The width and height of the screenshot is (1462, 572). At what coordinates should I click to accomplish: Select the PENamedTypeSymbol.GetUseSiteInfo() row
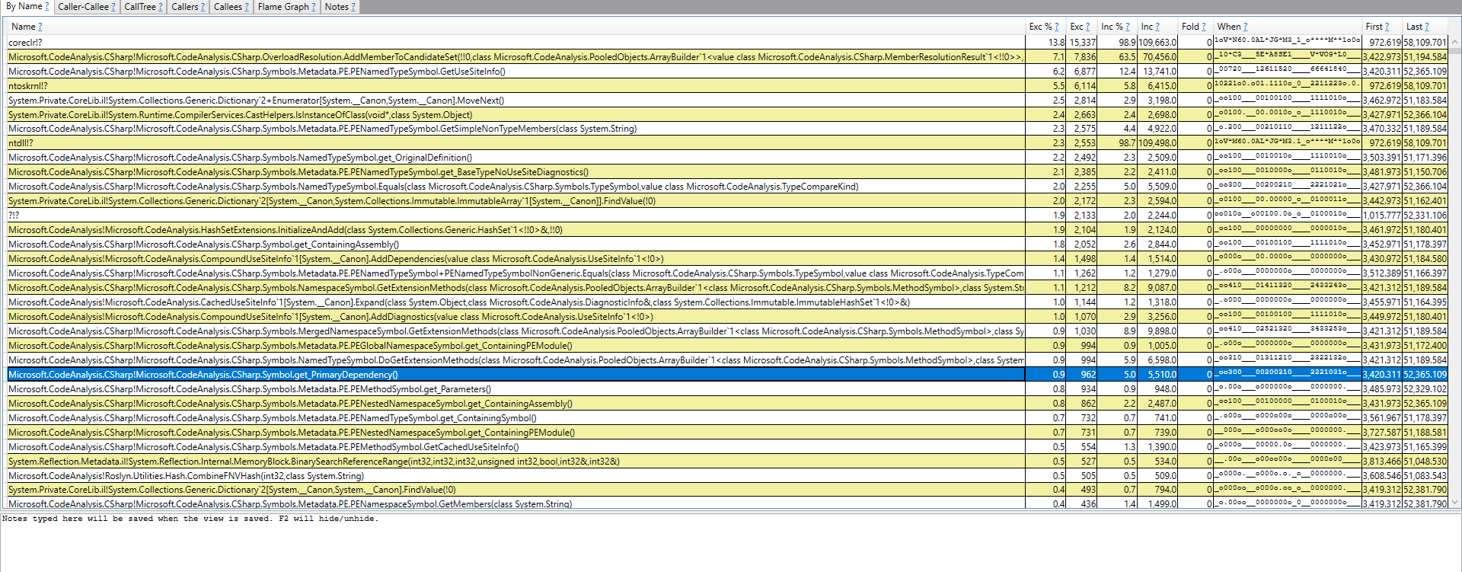pyautogui.click(x=727, y=72)
